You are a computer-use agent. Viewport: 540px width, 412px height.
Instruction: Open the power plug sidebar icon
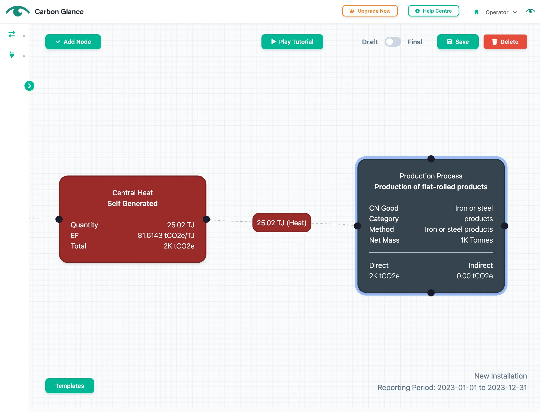click(12, 55)
